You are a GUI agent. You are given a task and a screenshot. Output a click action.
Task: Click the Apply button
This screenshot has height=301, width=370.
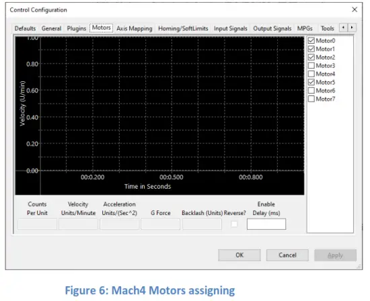pyautogui.click(x=335, y=255)
